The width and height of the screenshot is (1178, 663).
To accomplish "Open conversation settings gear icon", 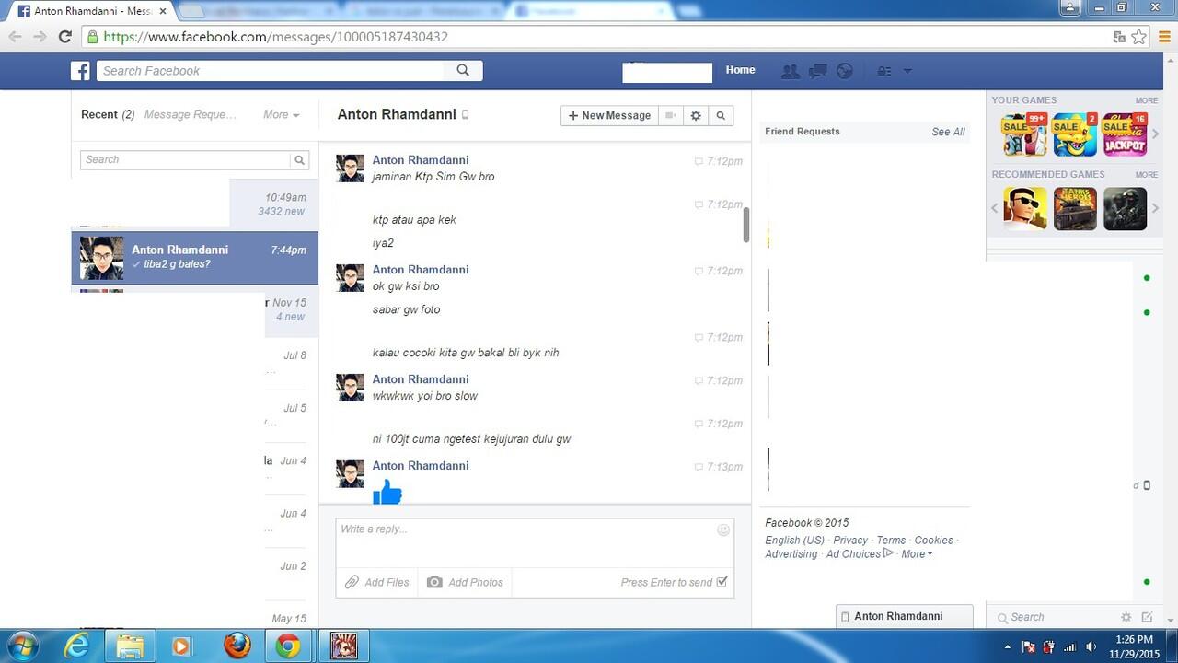I will click(696, 115).
